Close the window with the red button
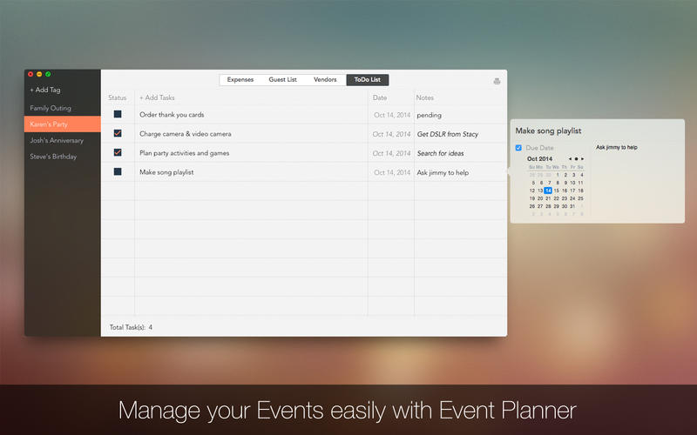Screen dimensions: 697x435 [30, 74]
